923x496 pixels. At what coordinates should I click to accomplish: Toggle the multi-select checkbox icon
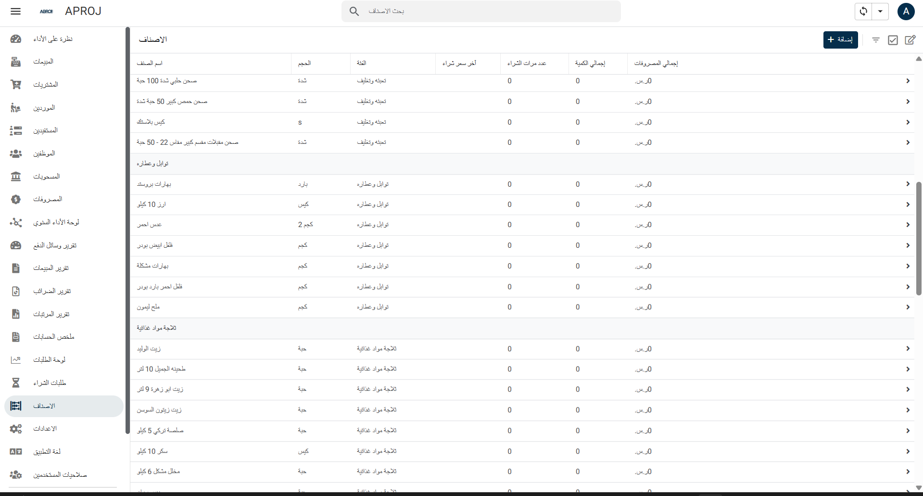893,40
